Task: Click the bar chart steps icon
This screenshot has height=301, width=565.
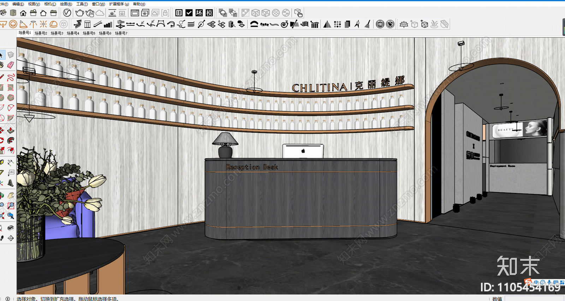Action: click(108, 24)
